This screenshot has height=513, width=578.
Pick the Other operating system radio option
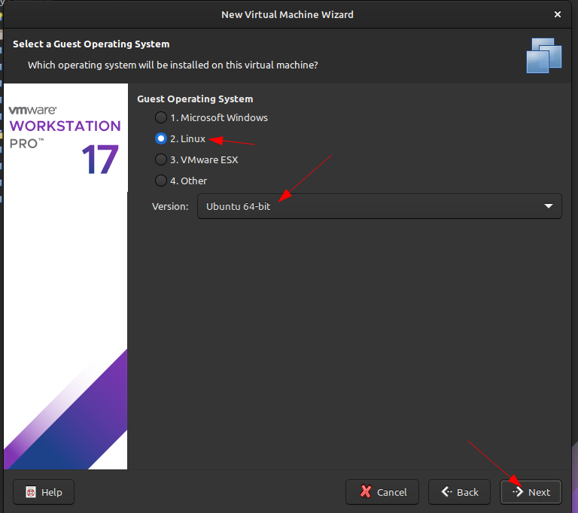[160, 181]
